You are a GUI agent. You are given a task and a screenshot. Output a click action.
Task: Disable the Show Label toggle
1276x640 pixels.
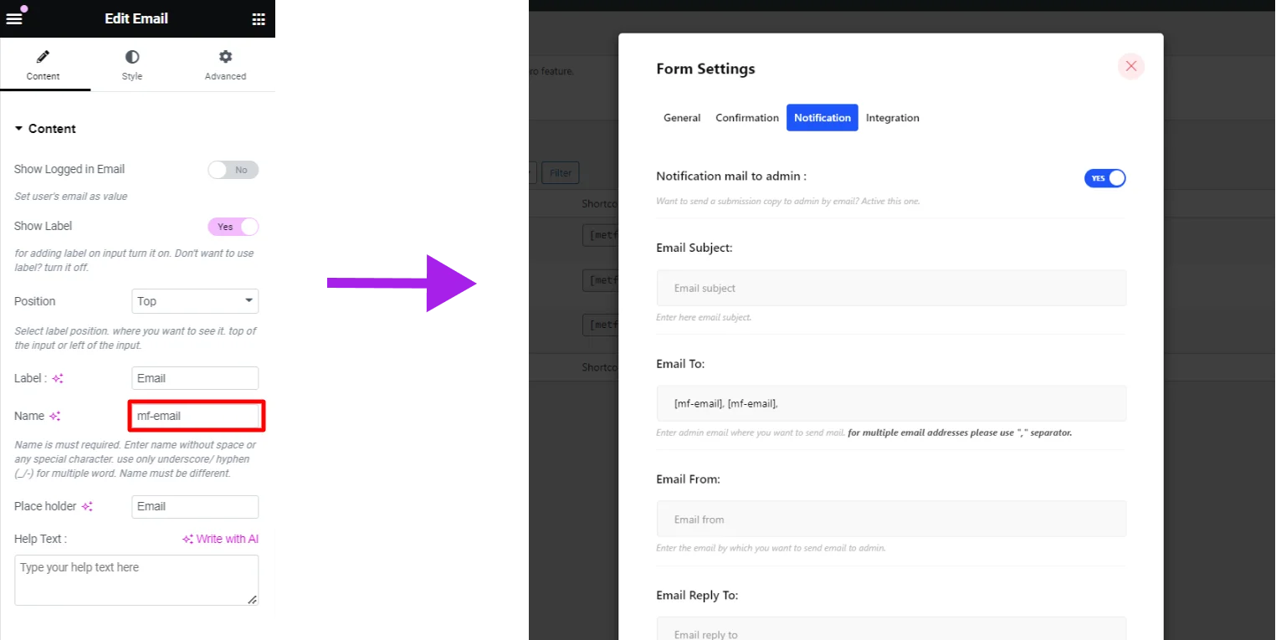click(x=233, y=227)
